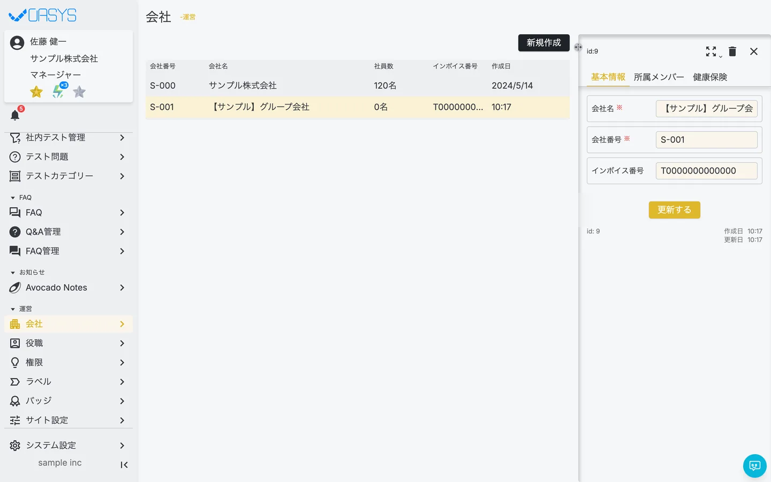The height and width of the screenshot is (482, 771).
Task: Click the 120名 cell
Action: click(385, 86)
